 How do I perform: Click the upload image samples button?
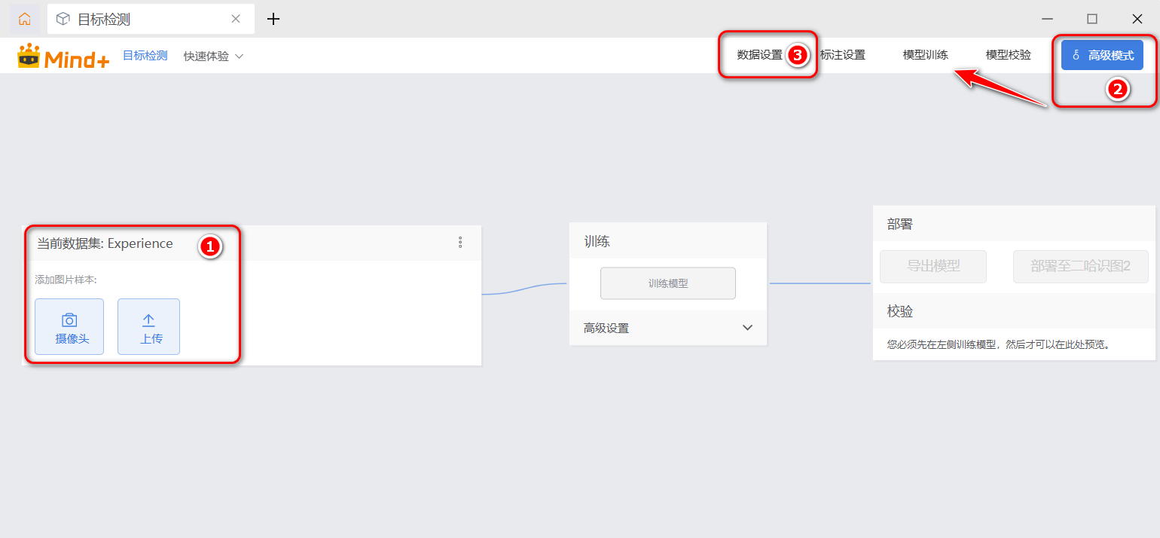click(x=148, y=326)
